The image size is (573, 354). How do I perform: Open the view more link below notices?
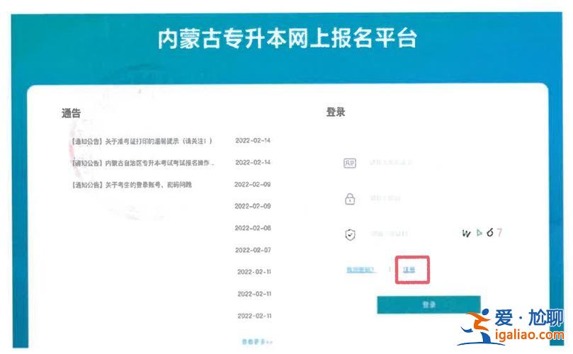click(257, 341)
